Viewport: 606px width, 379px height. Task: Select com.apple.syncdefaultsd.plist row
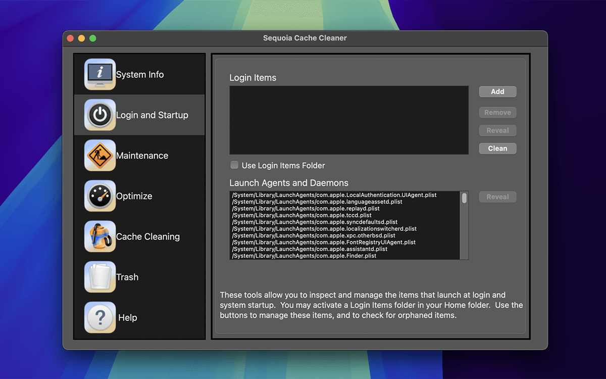(345, 222)
